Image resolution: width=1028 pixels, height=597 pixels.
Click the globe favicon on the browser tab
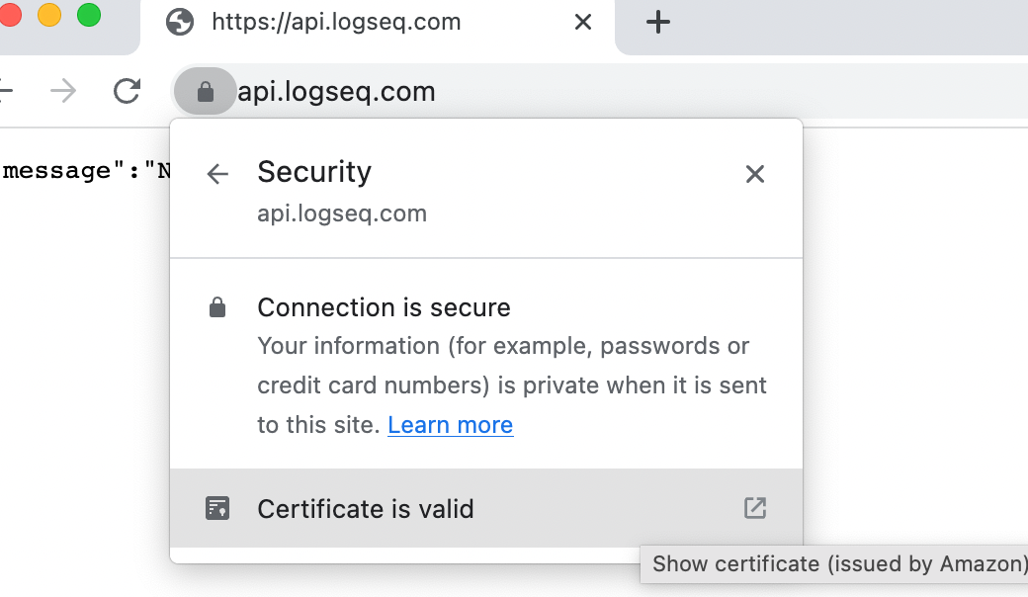coord(179,22)
